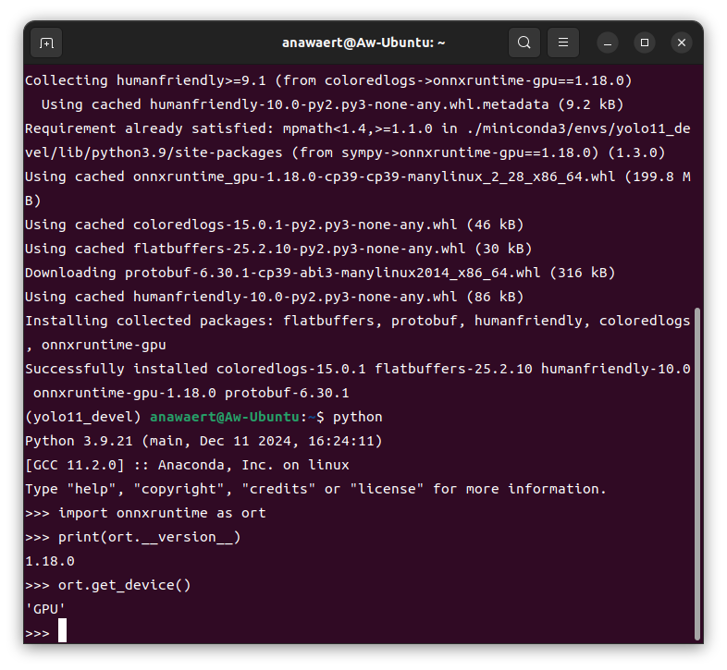Maximize the terminal window
Viewport: 727px width, 670px height.
coord(645,43)
